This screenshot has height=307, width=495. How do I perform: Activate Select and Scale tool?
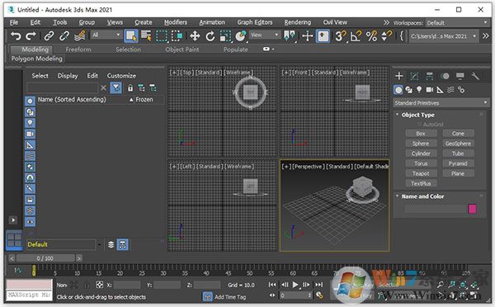[x=225, y=36]
